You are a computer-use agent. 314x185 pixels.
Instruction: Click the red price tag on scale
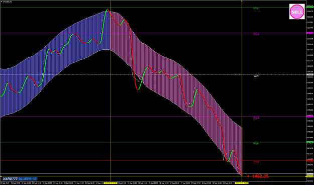(310, 160)
